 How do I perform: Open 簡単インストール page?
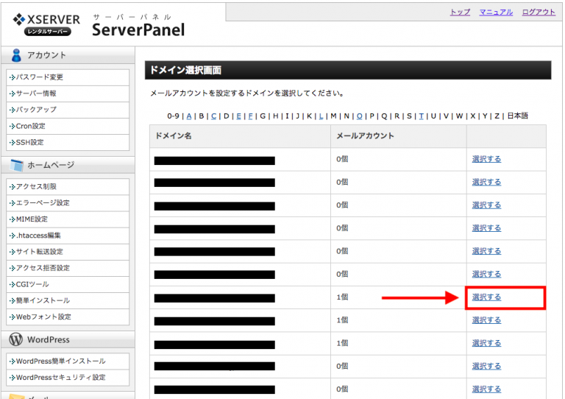(x=43, y=300)
